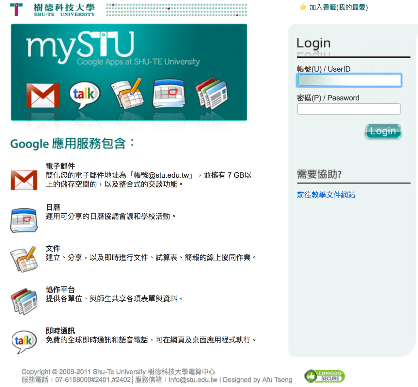Click the 免費的全球即時通訊 description text

151,340
